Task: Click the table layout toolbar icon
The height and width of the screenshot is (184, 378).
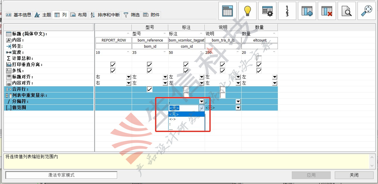Action: pos(228,11)
